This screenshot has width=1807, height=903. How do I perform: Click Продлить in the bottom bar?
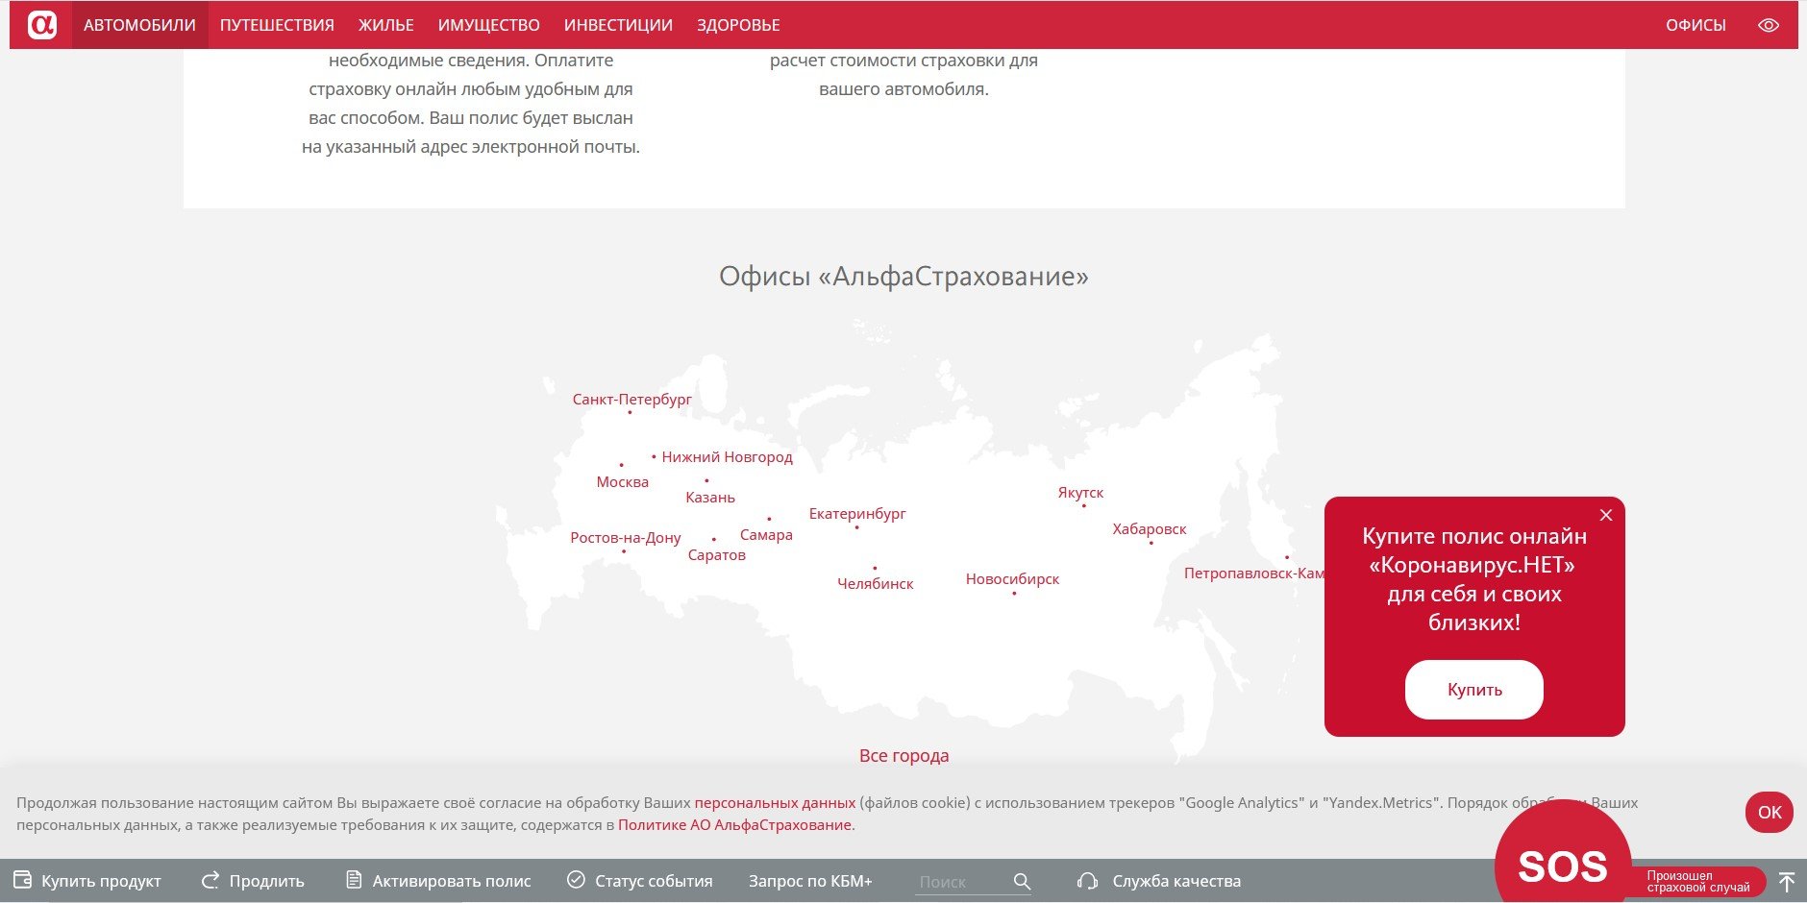coord(253,881)
